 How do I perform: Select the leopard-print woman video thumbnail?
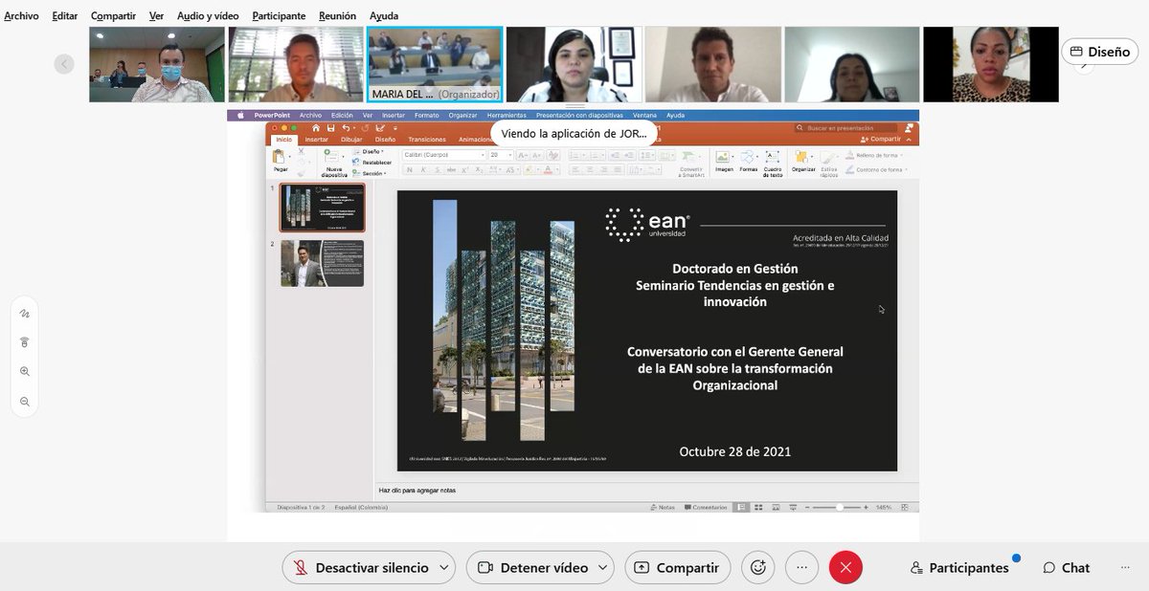(x=991, y=64)
